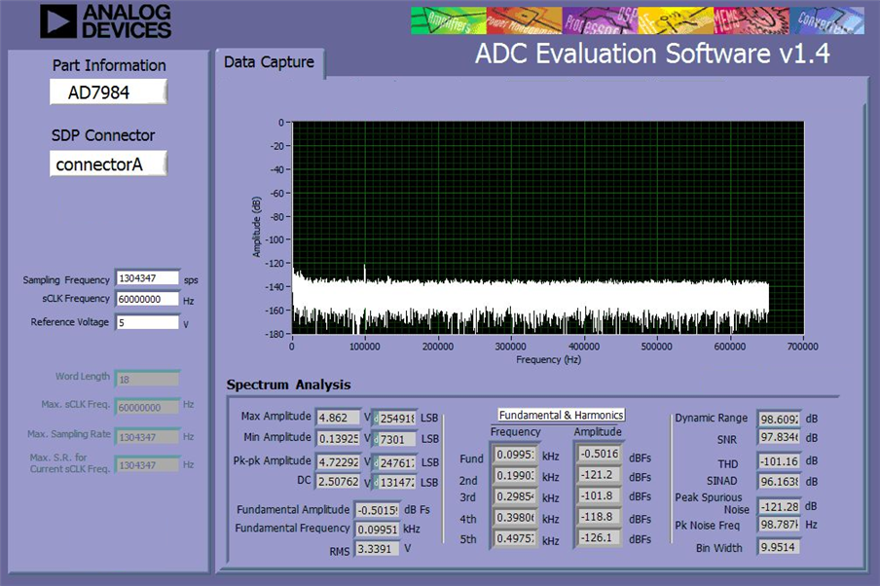The height and width of the screenshot is (586, 880).
Task: Click the Analog Devices logo
Action: pyautogui.click(x=105, y=21)
